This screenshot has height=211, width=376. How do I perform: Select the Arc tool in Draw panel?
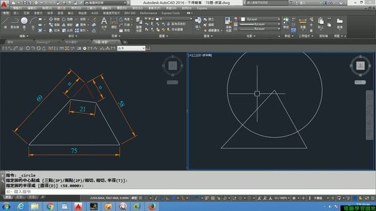click(33, 23)
